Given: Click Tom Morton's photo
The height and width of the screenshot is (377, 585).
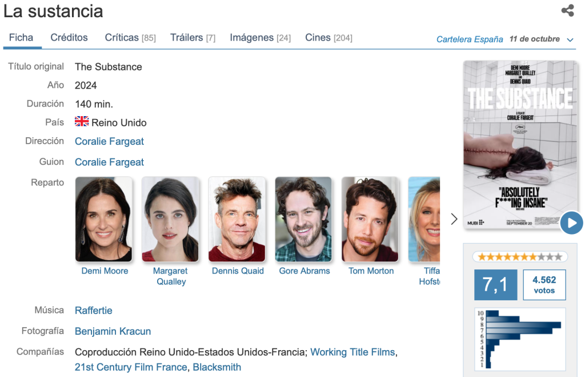Looking at the screenshot, I should (x=370, y=219).
